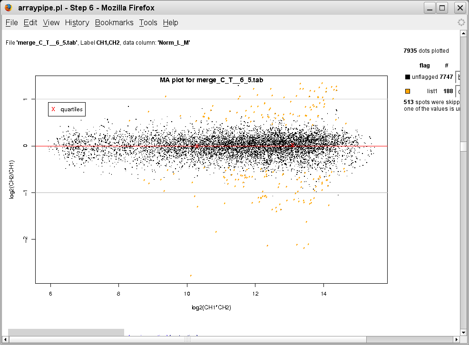Open the History menu
Viewport: 469px width, 345px height.
[x=77, y=23]
